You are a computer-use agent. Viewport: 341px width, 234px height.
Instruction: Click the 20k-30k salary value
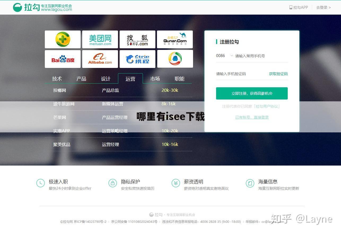pyautogui.click(x=170, y=90)
